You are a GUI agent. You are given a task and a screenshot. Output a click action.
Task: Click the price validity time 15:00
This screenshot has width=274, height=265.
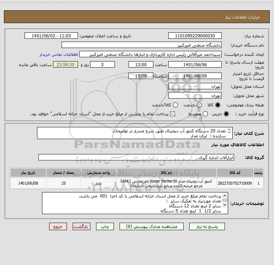(x=141, y=76)
